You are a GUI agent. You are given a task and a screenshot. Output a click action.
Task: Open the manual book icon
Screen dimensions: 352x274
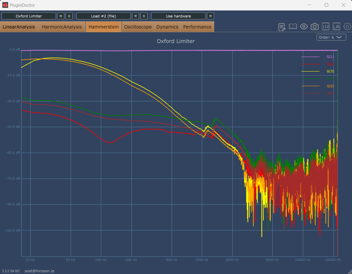point(293,27)
